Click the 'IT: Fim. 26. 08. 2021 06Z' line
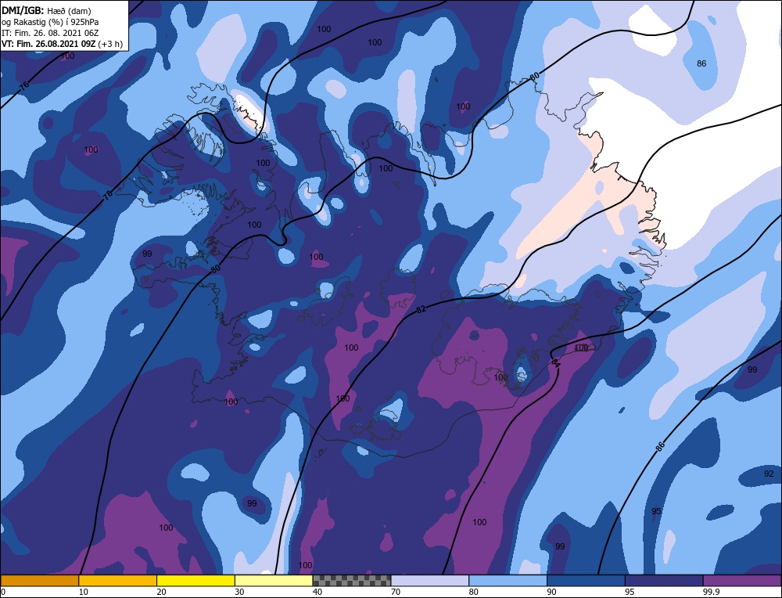This screenshot has width=782, height=598. point(50,33)
